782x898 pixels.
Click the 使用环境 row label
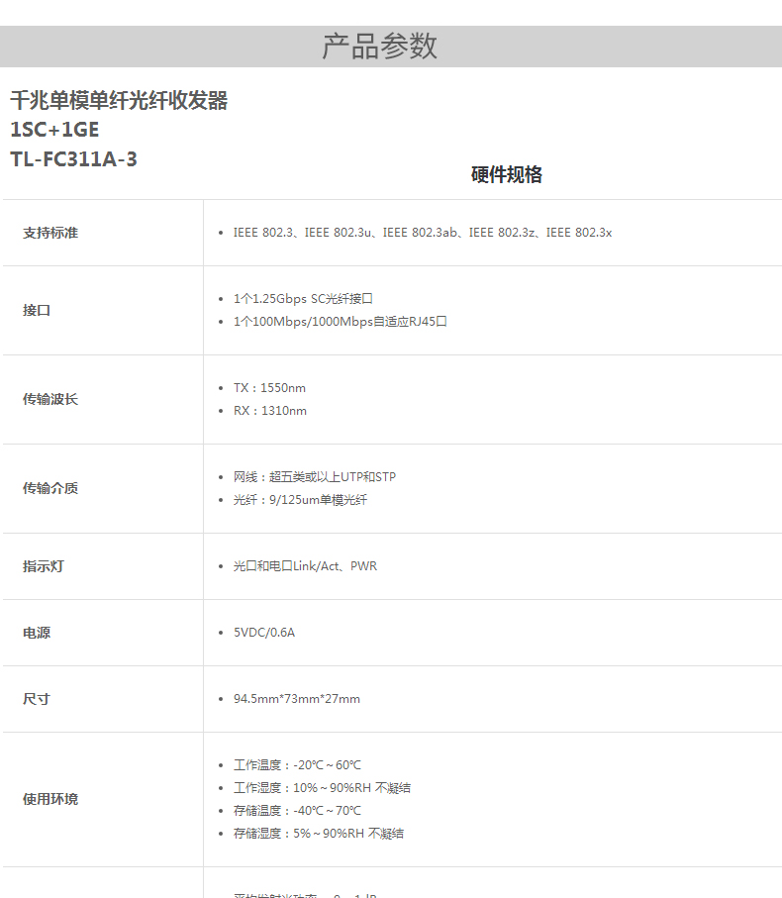[50, 800]
